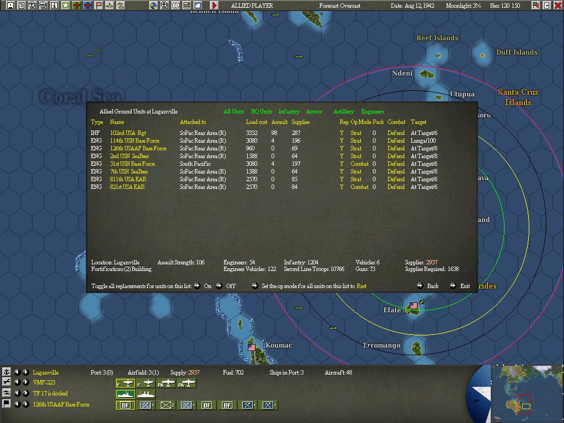Turn replacements Off for all listed units
Viewport: 564px width, 423px height.
click(219, 286)
